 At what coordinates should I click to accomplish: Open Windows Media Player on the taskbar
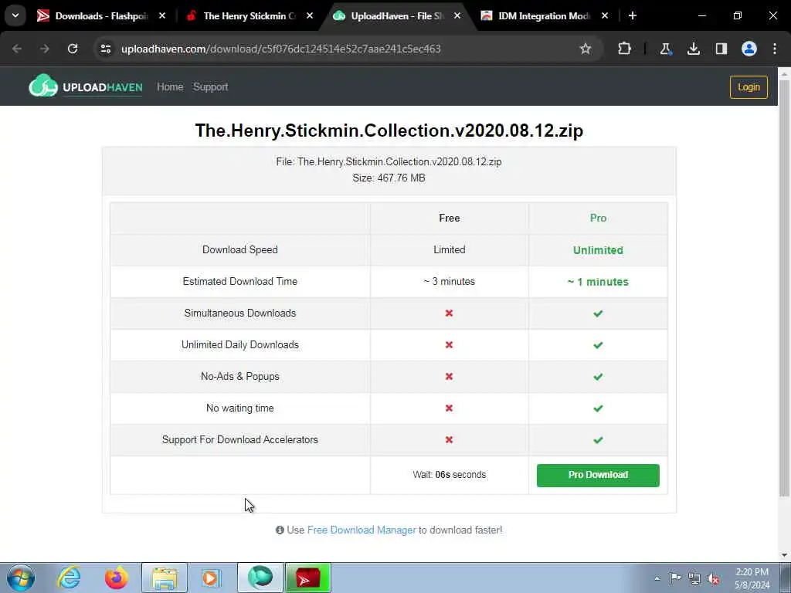tap(212, 578)
